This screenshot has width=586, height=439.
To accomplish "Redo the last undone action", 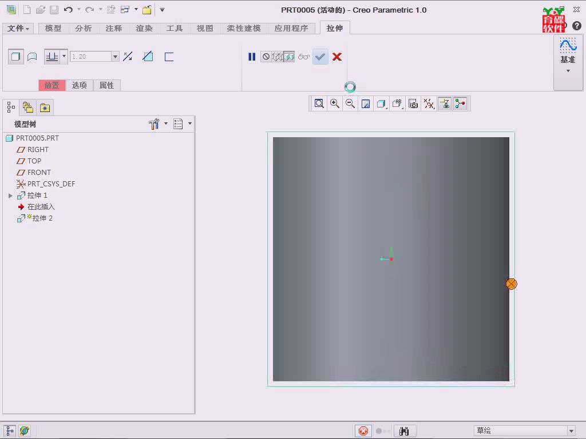I will [89, 10].
